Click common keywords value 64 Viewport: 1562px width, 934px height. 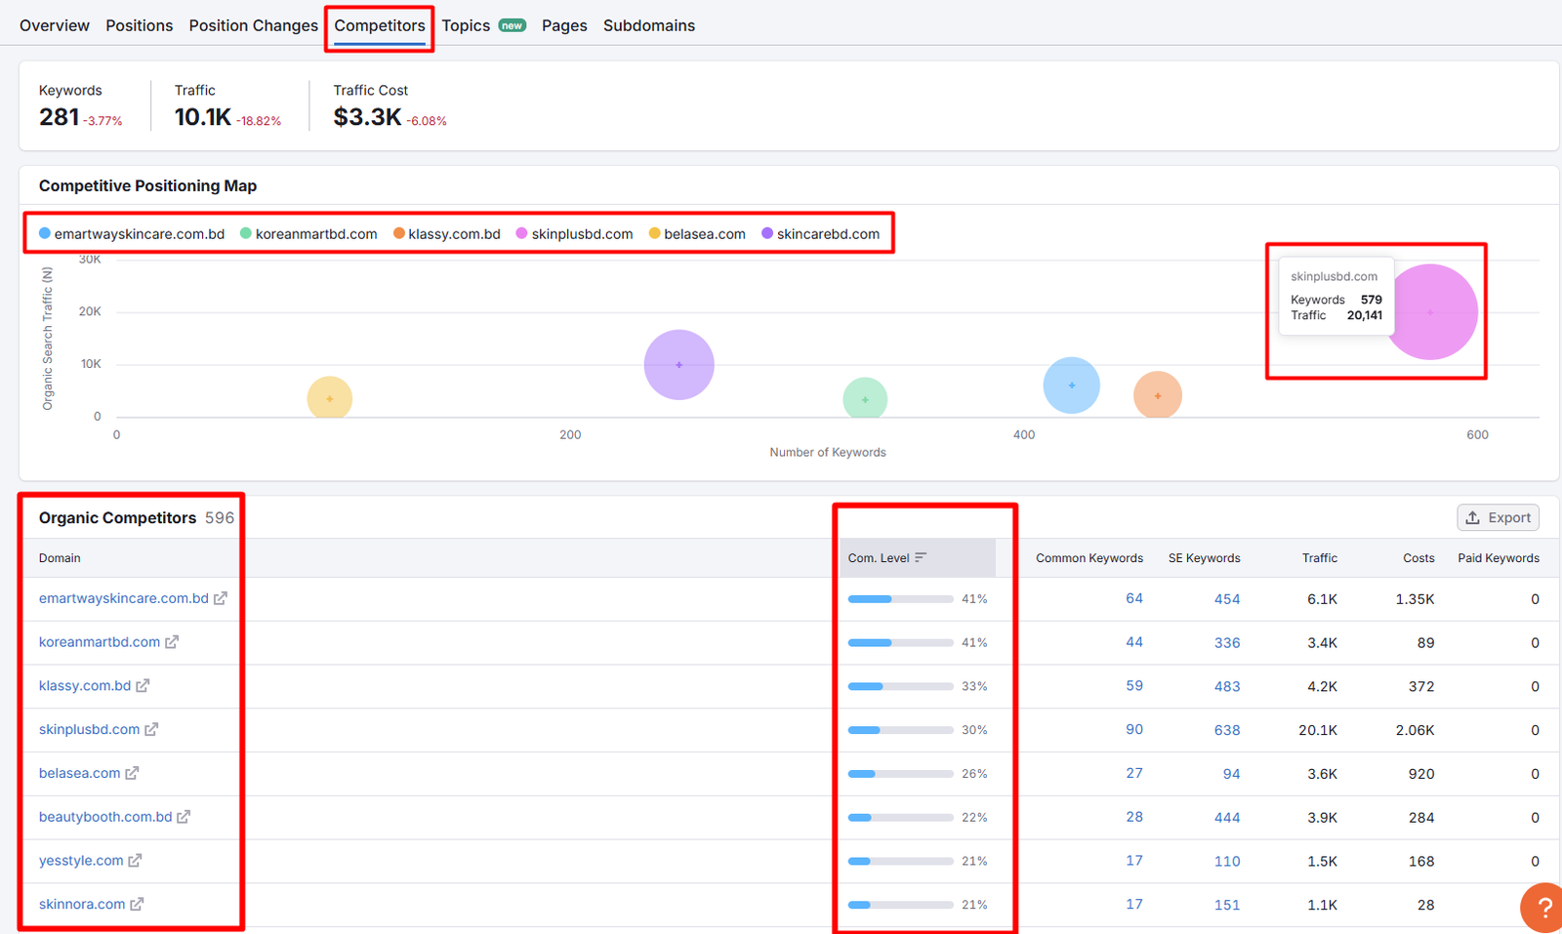click(x=1134, y=598)
